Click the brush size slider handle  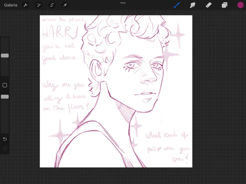[x=5, y=56]
